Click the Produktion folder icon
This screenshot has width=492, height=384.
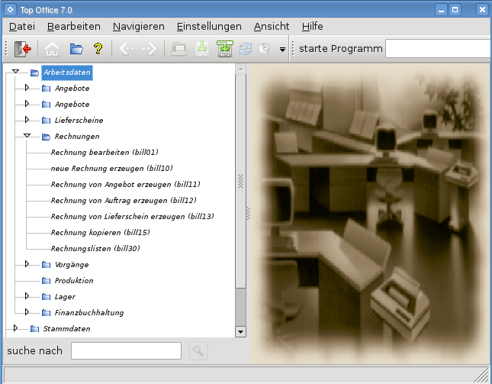[46, 281]
